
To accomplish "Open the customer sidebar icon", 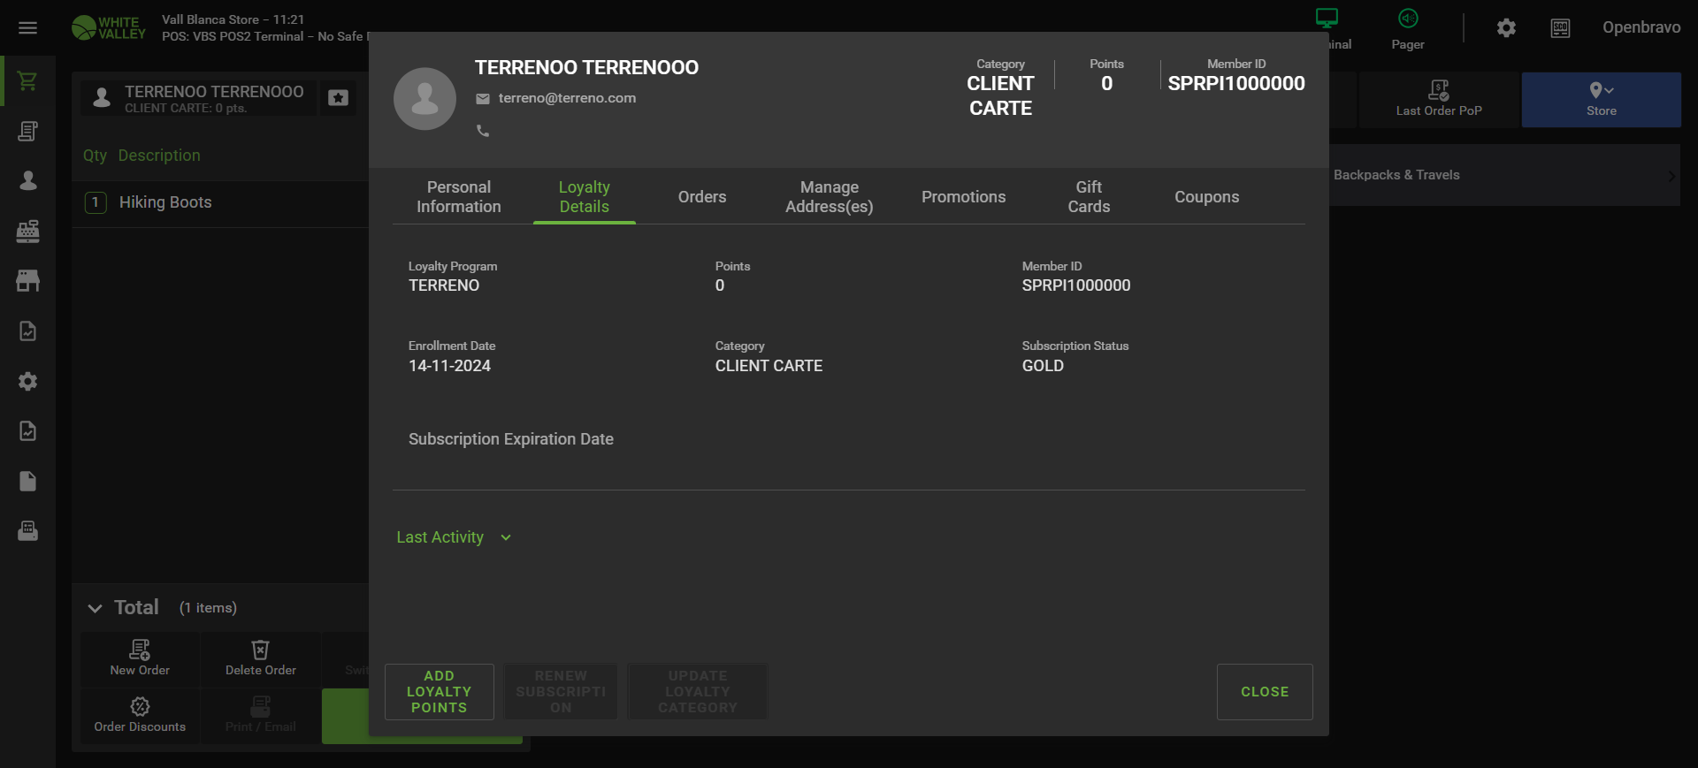I will [x=27, y=181].
